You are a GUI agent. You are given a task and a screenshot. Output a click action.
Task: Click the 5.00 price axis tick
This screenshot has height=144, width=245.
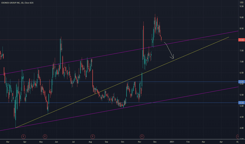242,106
